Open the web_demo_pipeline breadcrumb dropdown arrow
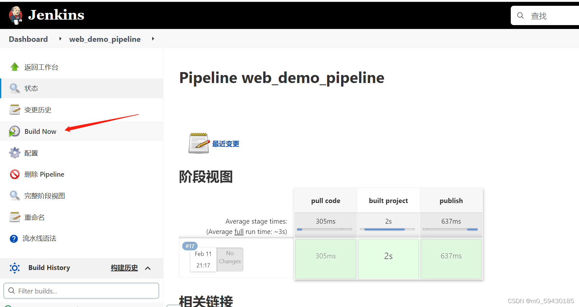Viewport: 579px width, 307px height. pos(153,39)
